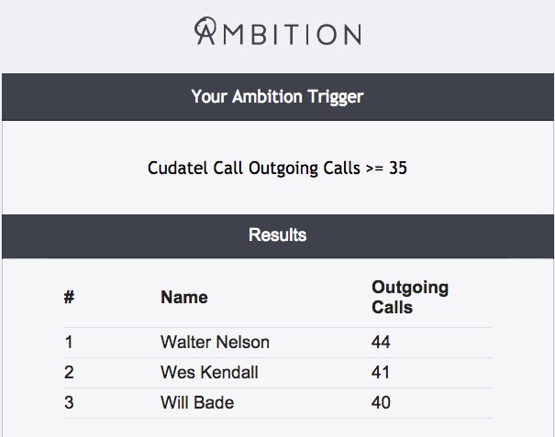The image size is (555, 437).
Task: Click Wes Kendall's 41 call count
Action: pos(381,373)
